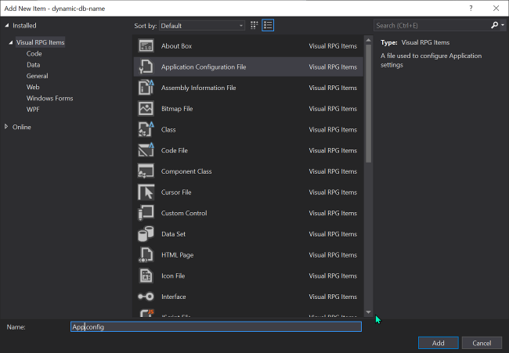Click the Cancel button
This screenshot has height=353, width=509.
(x=482, y=343)
